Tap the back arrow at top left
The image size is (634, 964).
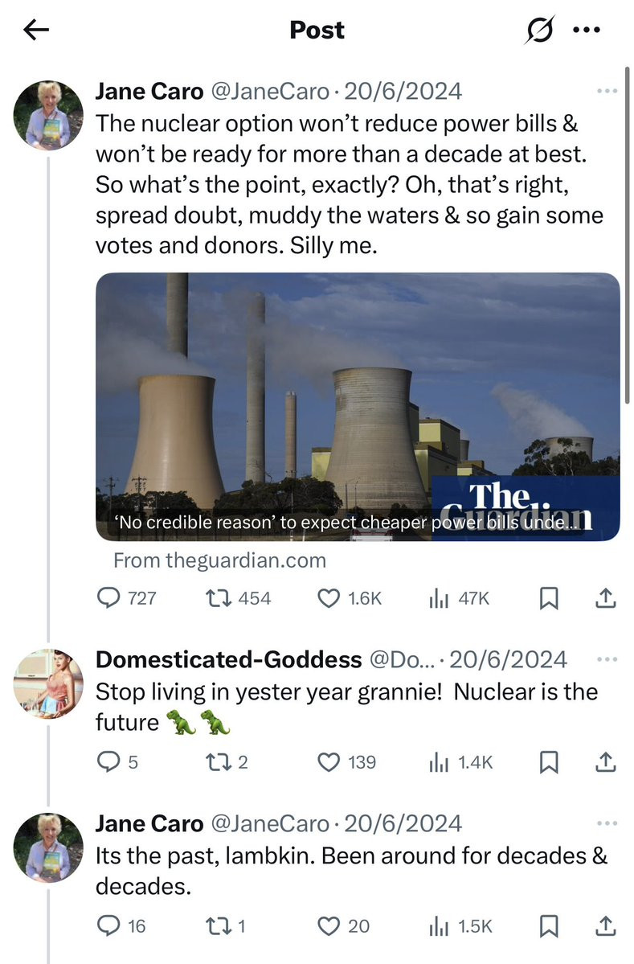36,31
